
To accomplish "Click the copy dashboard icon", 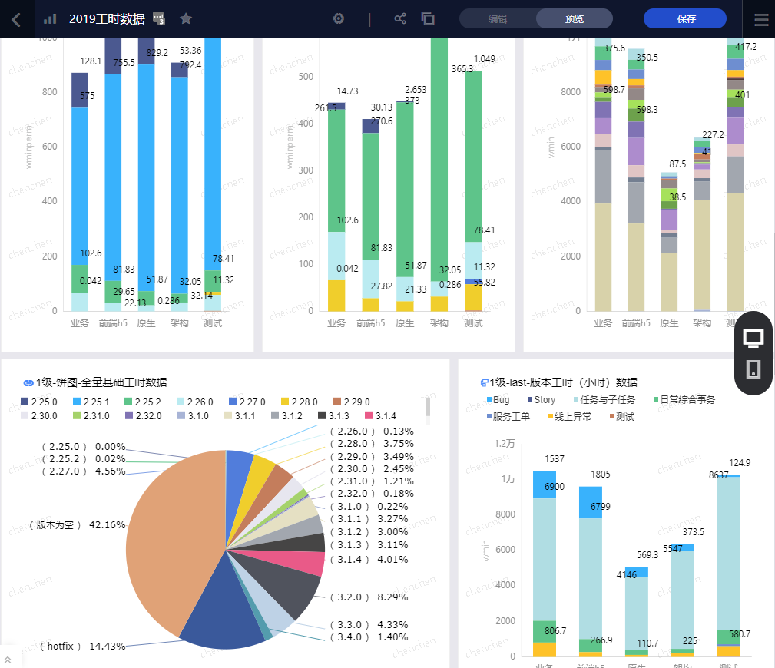I will point(428,18).
